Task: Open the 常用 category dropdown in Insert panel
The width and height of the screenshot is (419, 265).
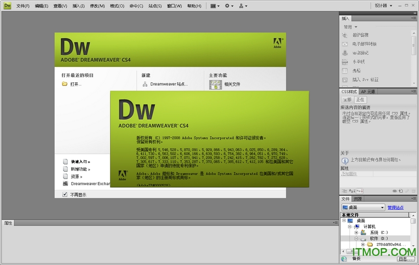Action: click(351, 27)
